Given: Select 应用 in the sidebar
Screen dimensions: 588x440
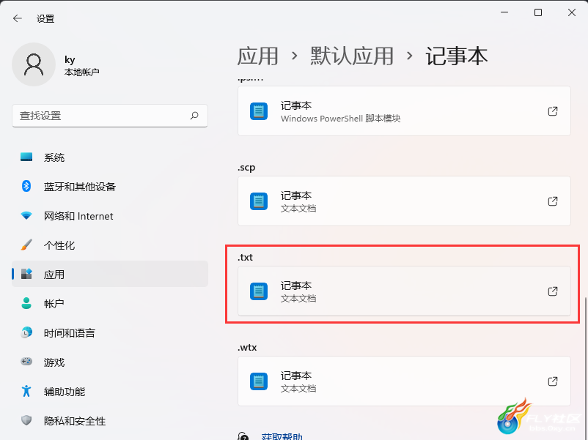Looking at the screenshot, I should tap(110, 274).
